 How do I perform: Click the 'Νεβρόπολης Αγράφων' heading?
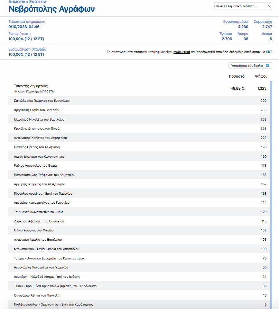coord(52,9)
